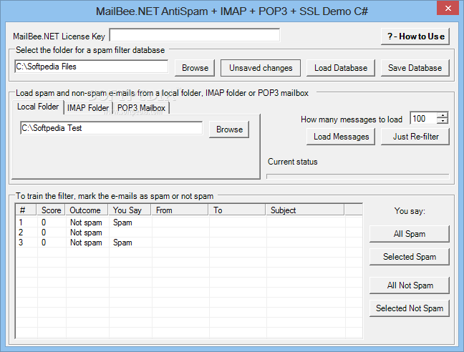This screenshot has width=464, height=352.
Task: Click Selected Not Spam button
Action: pos(410,308)
